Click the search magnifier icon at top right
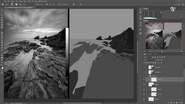 (x=176, y=4)
